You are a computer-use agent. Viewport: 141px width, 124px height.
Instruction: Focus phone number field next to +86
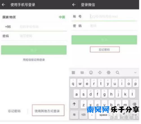[x=43, y=27]
